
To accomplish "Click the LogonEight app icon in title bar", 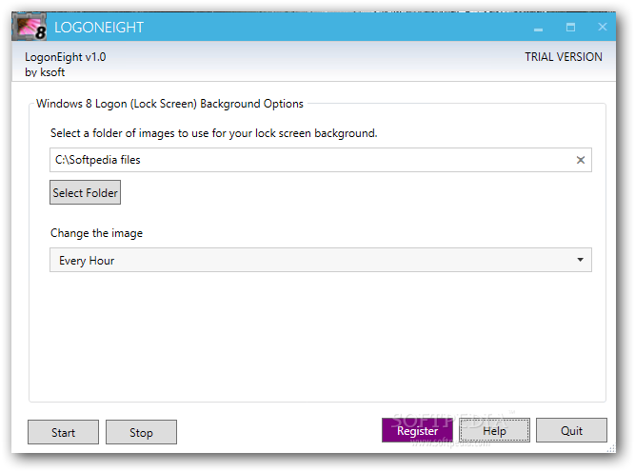I will click(x=30, y=27).
